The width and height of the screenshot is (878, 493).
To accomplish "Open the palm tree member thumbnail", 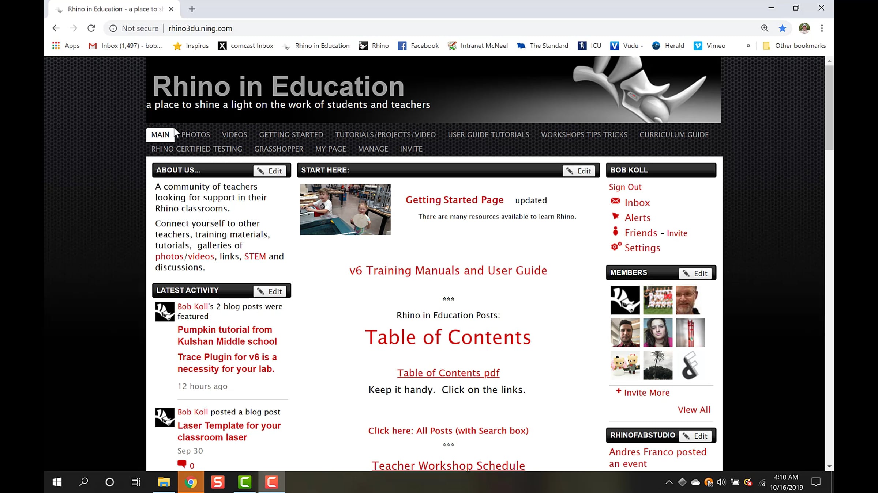I will tap(658, 365).
